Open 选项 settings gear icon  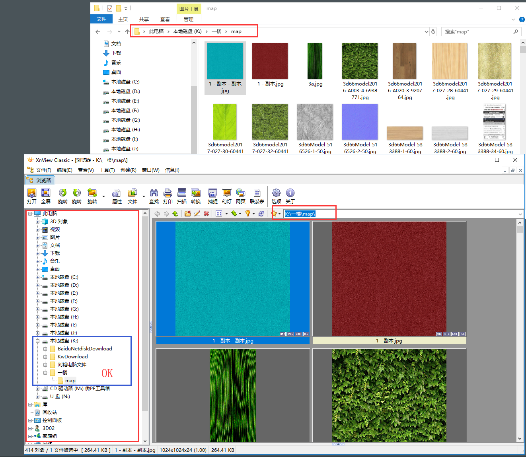[276, 193]
